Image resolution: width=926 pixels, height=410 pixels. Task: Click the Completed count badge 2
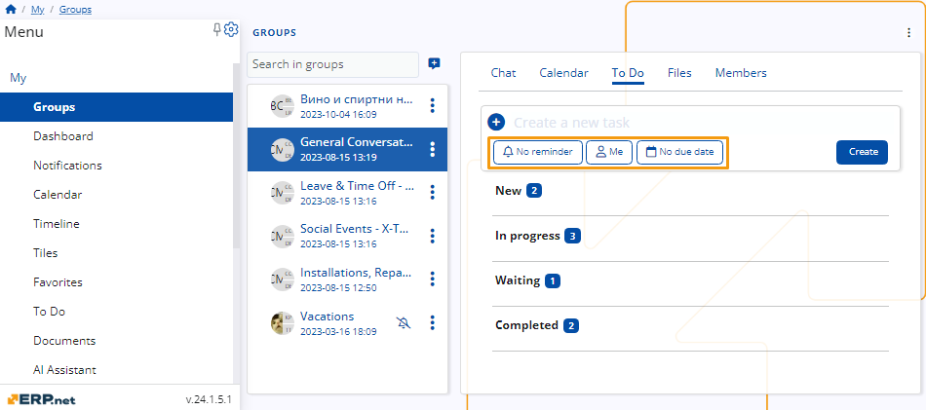571,325
